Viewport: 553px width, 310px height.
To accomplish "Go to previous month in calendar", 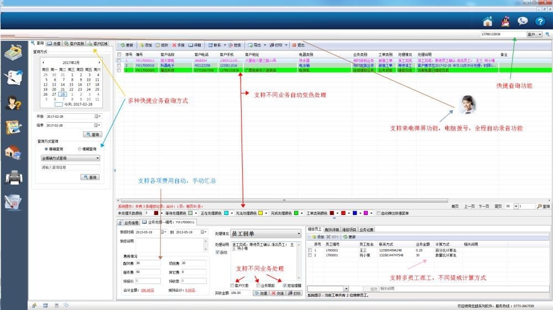I will 43,62.
